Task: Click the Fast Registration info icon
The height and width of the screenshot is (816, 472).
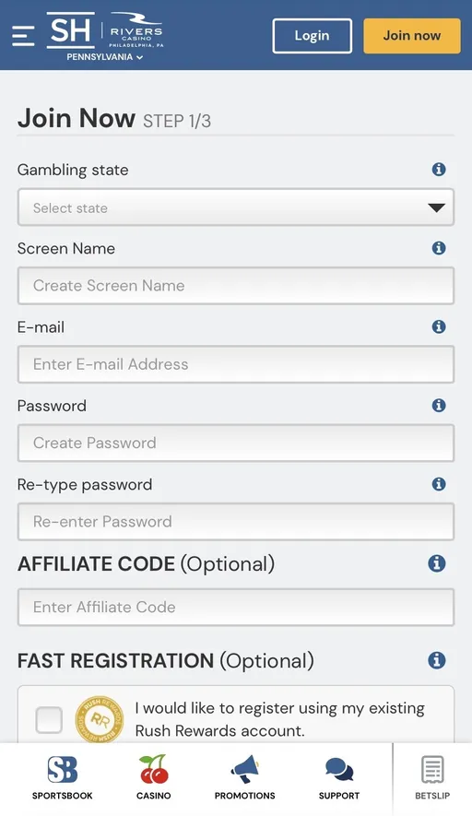Action: coord(437,660)
